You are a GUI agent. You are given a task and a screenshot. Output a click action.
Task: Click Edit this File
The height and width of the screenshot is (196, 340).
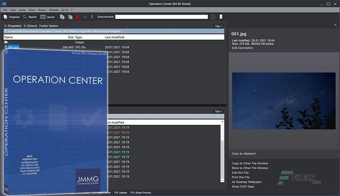point(240,173)
